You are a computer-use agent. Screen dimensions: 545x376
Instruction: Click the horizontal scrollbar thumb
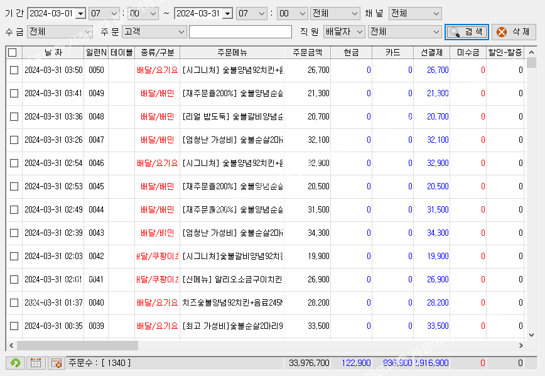pyautogui.click(x=77, y=345)
